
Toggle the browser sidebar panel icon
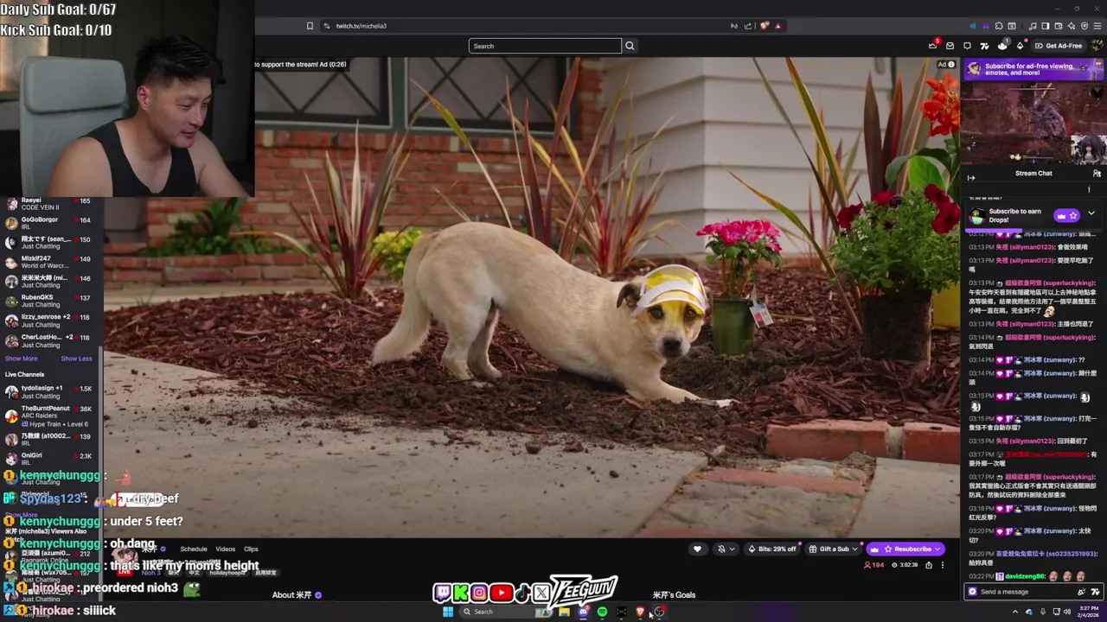coord(1045,26)
